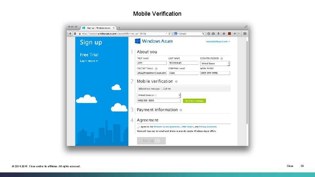This screenshot has height=177, width=315.
Task: Click the orange extension icon in the toolbar
Action: 229,34
